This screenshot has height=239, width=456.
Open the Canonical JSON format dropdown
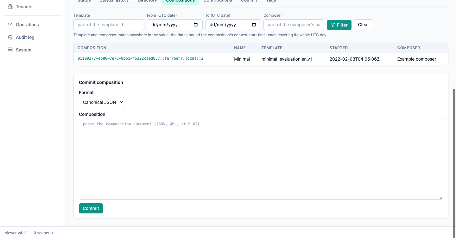[101, 102]
